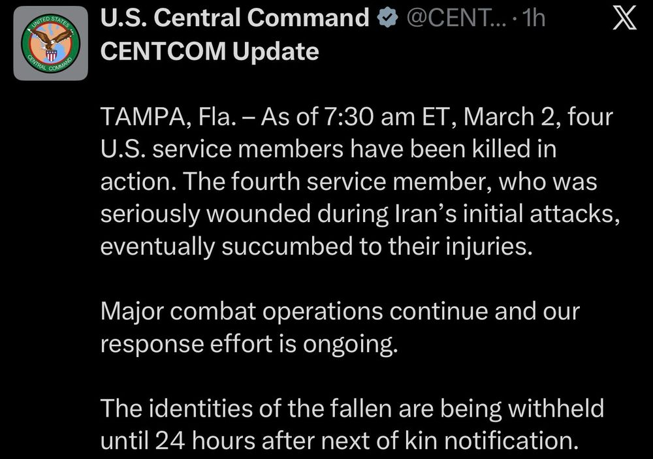Image resolution: width=653 pixels, height=459 pixels.
Task: Click 'The identities of the fallen' text
Action: pos(261,409)
